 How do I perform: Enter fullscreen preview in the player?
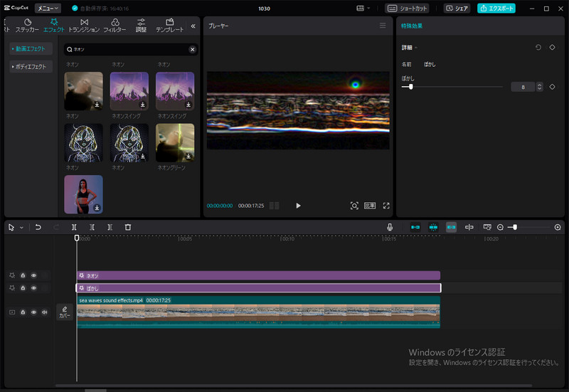[x=386, y=206]
